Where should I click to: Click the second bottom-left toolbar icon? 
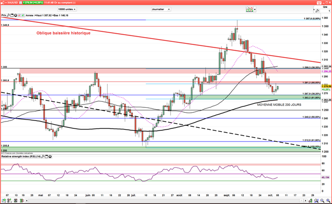tap(9, 201)
